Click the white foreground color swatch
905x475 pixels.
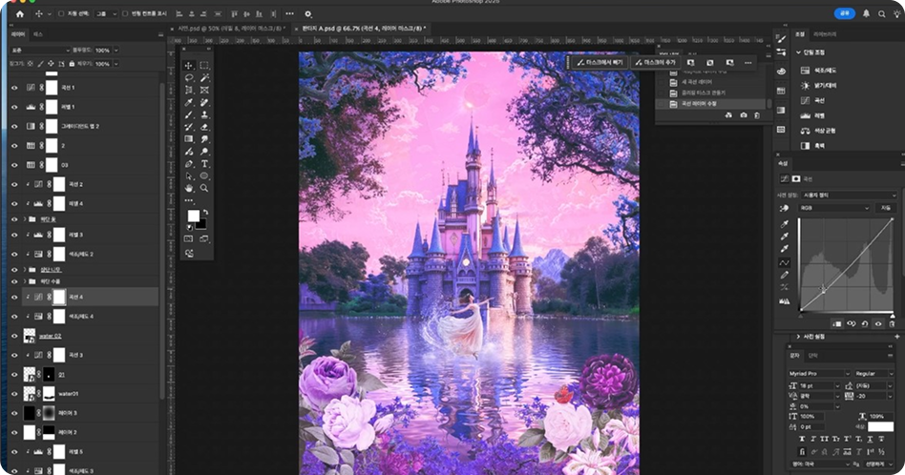tap(194, 217)
